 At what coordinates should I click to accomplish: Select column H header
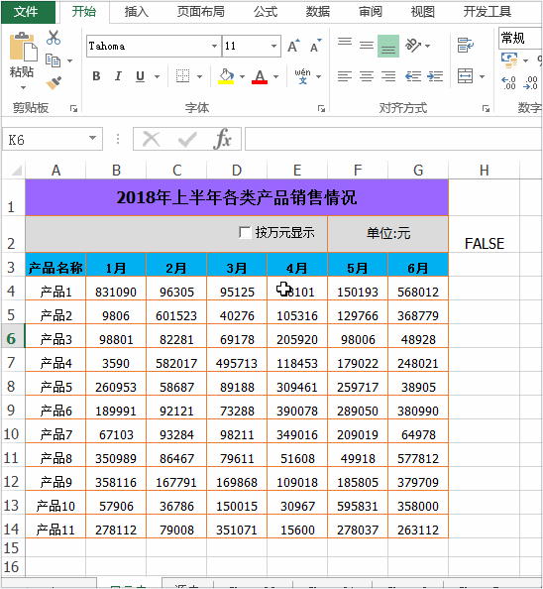(485, 171)
